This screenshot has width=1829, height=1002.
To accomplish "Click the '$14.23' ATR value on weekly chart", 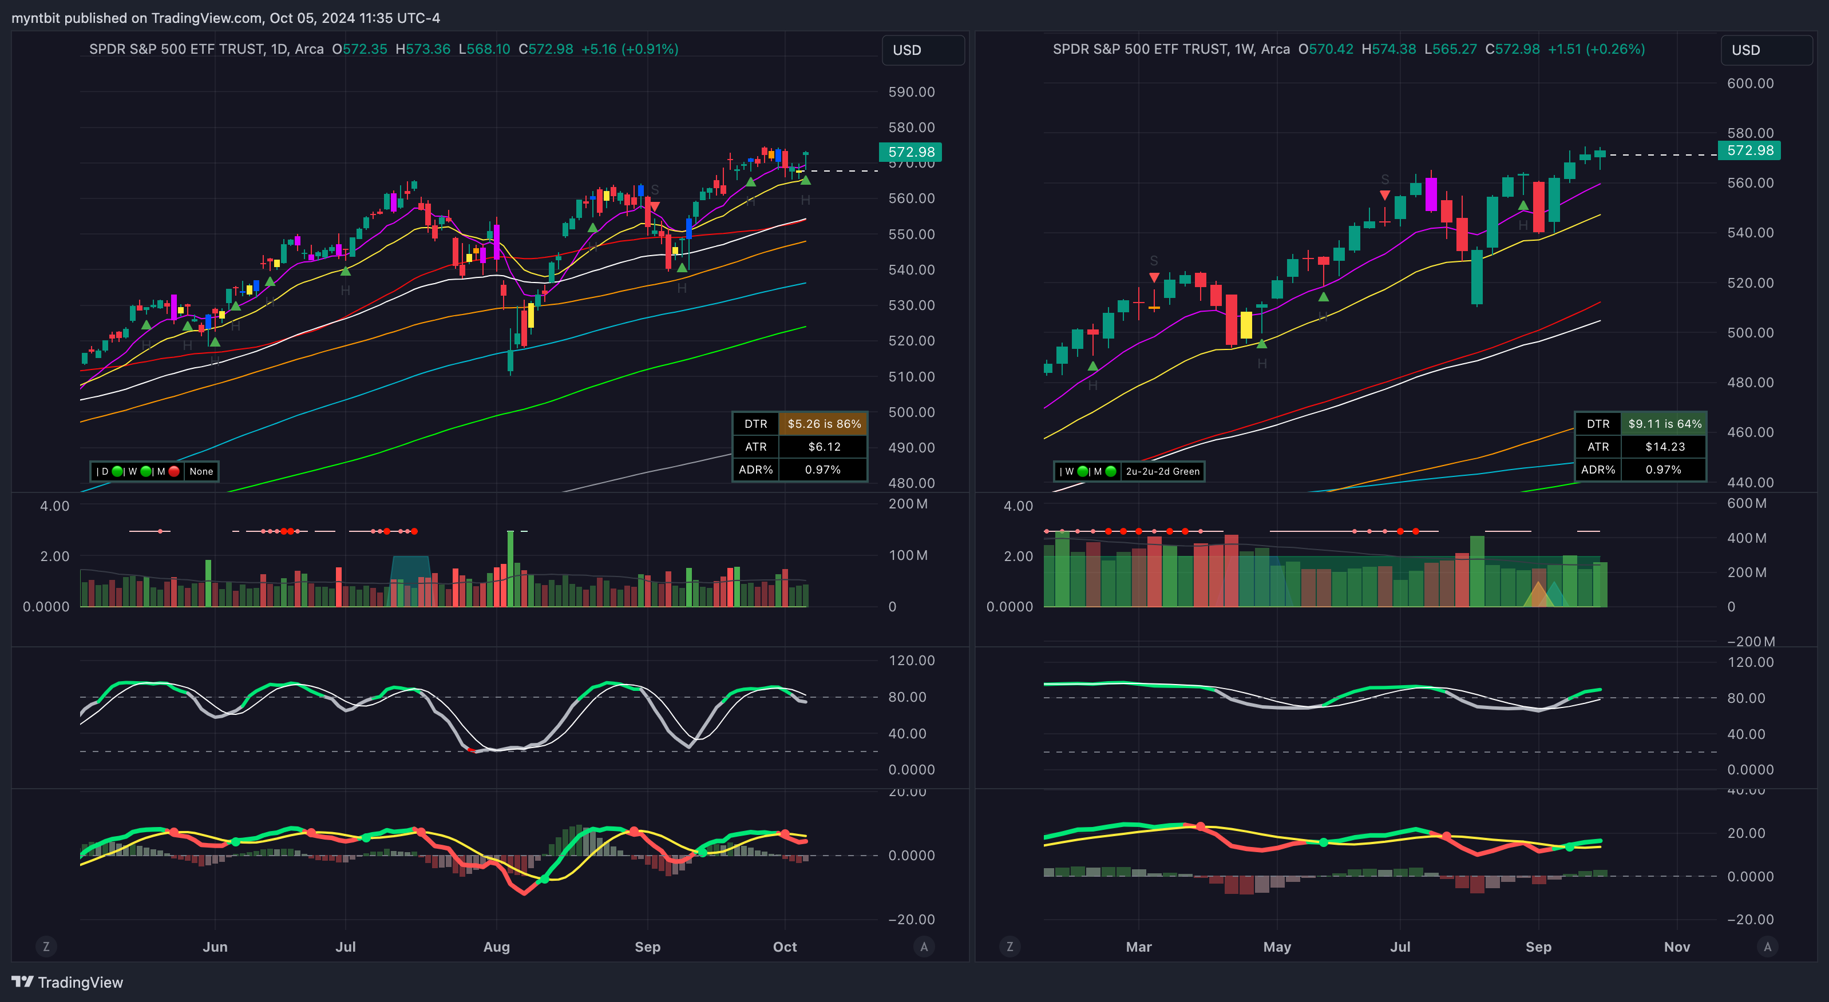I will tap(1664, 446).
